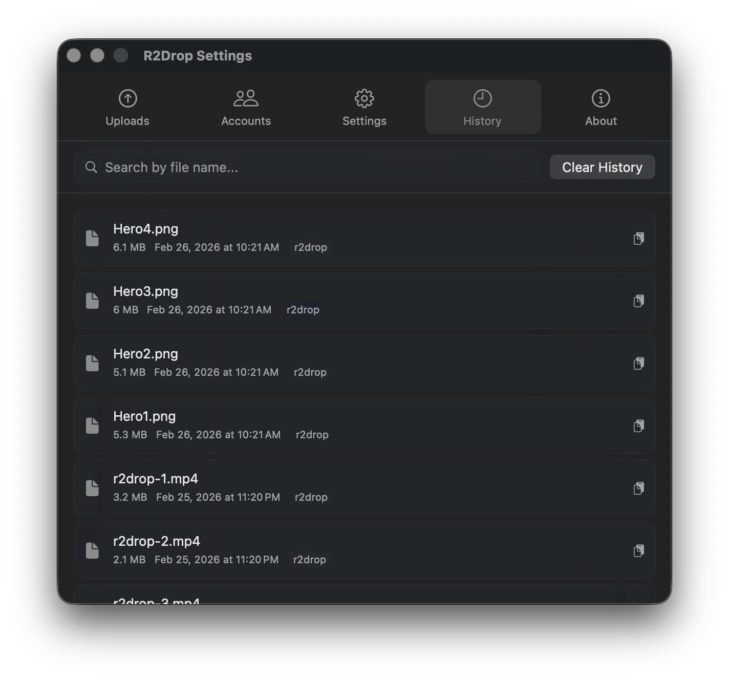
Task: Open the Uploads tab icon
Action: click(x=127, y=98)
